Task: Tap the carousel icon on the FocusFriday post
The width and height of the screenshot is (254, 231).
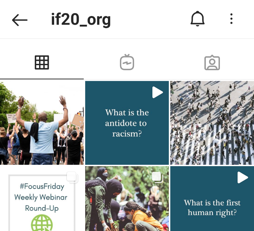Action: [x=73, y=177]
